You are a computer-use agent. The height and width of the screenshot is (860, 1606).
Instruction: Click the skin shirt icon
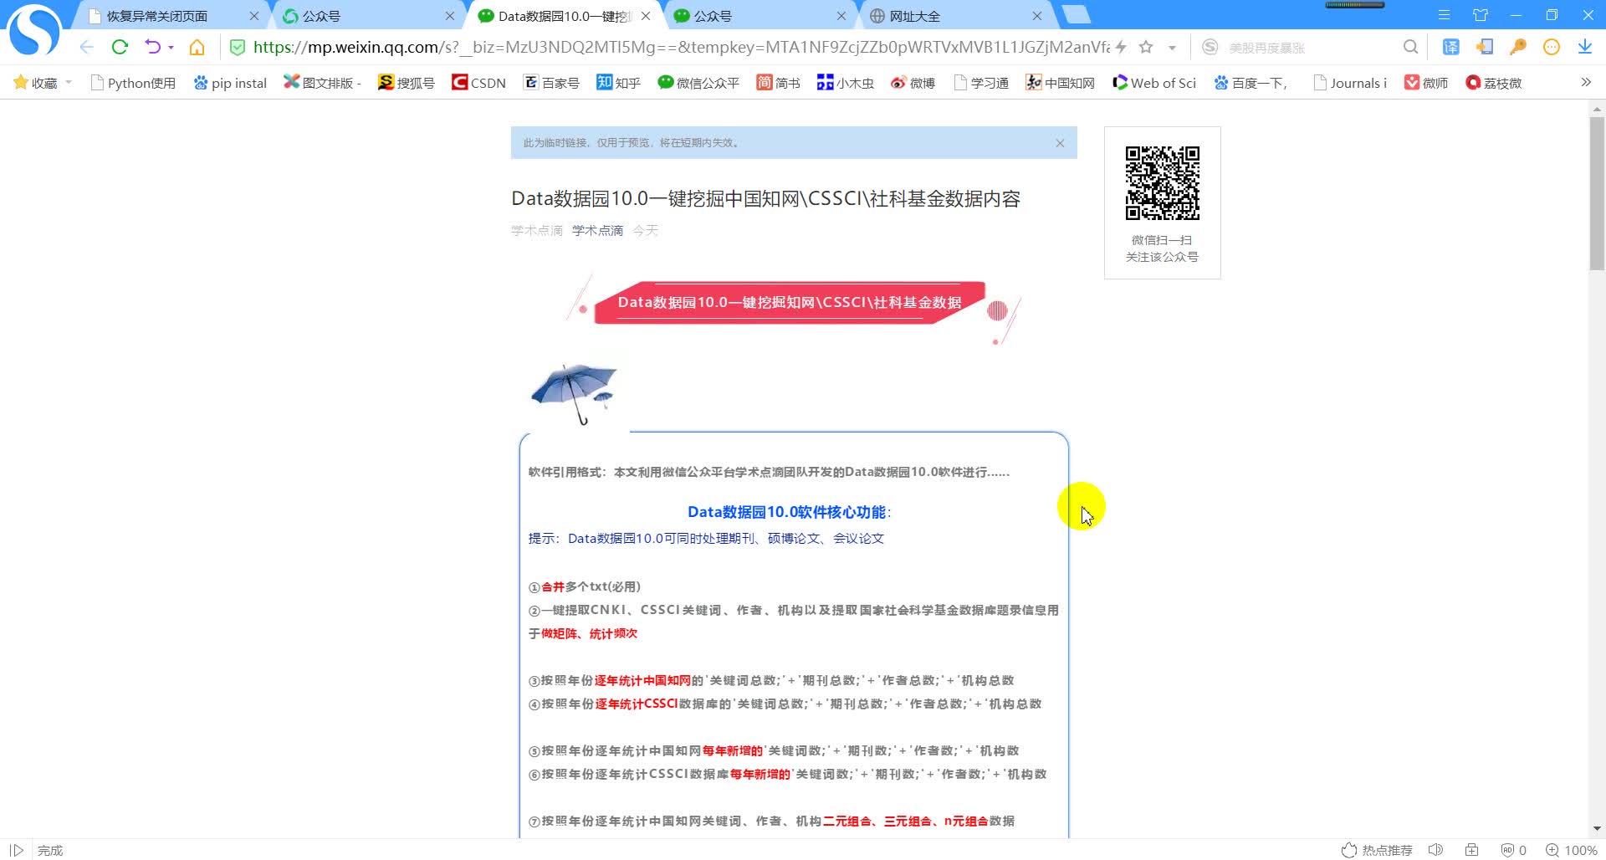tap(1481, 15)
